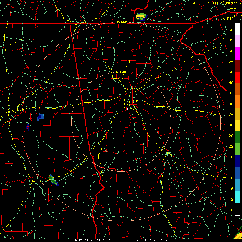Click 'ENHANCED ECHO TOPS' in the bottom caption
This screenshot has height=242, width=242.
point(94,240)
